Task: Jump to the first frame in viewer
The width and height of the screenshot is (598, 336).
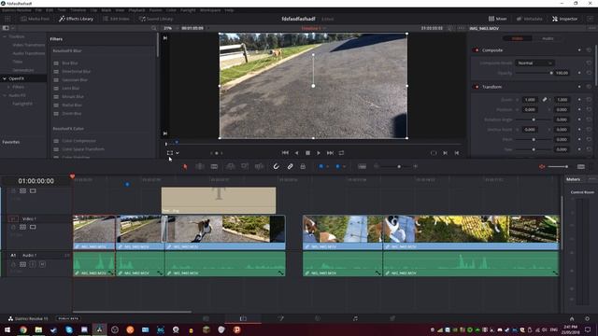Action: (x=285, y=153)
